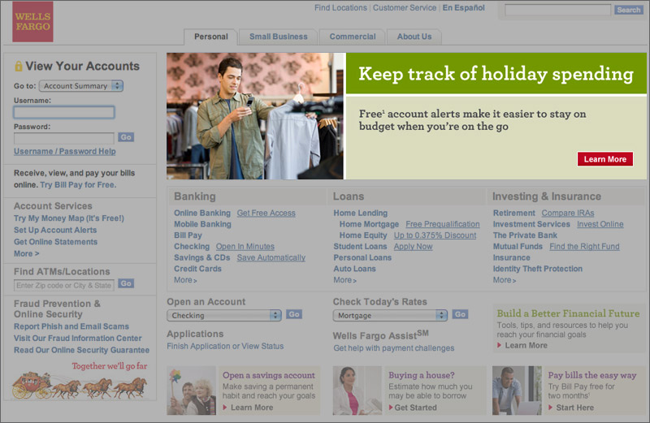This screenshot has width=650, height=423.
Task: Open The Private Bank
Action: point(525,235)
